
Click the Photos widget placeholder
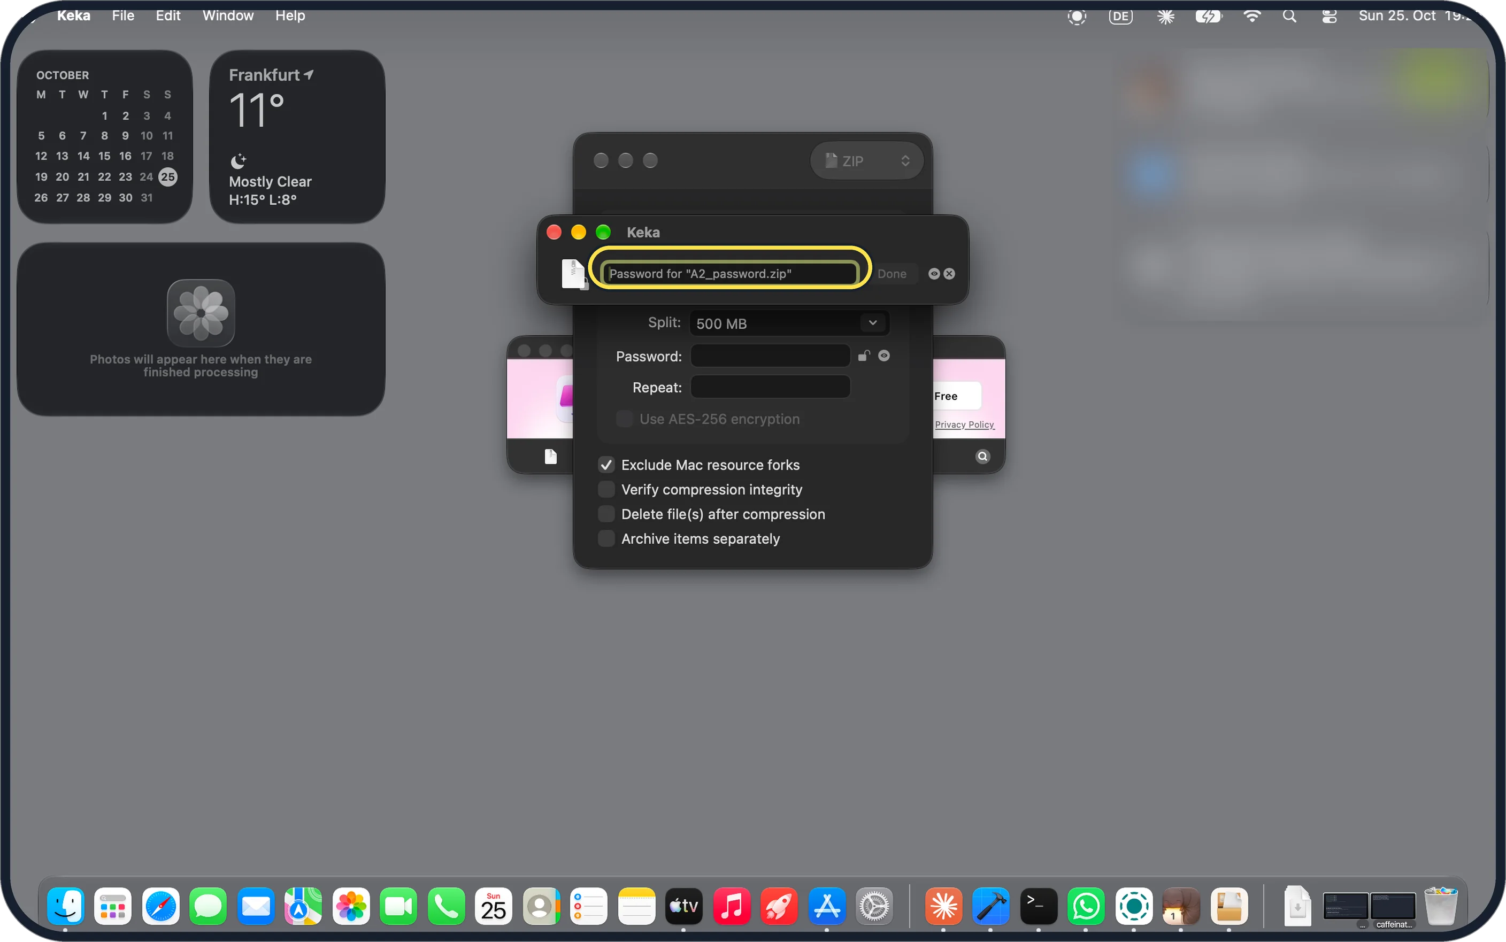tap(201, 329)
